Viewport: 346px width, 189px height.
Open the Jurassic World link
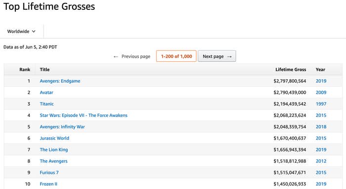tap(54, 138)
